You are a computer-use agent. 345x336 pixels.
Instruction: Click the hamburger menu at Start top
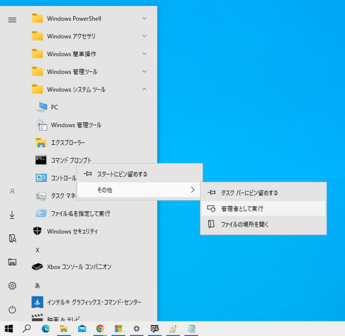click(12, 19)
